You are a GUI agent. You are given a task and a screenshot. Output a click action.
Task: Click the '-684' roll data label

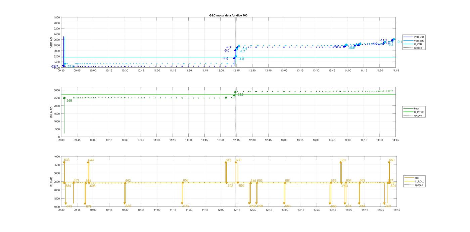coord(68,186)
